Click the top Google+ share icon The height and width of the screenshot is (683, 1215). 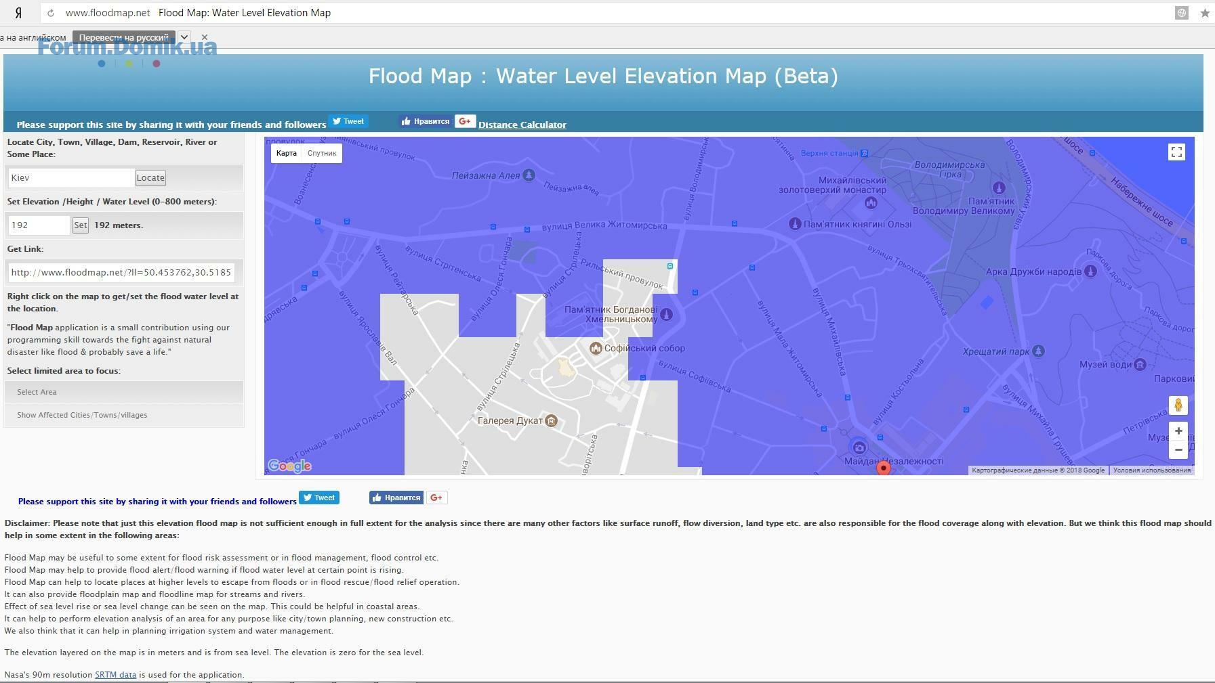[x=465, y=121]
